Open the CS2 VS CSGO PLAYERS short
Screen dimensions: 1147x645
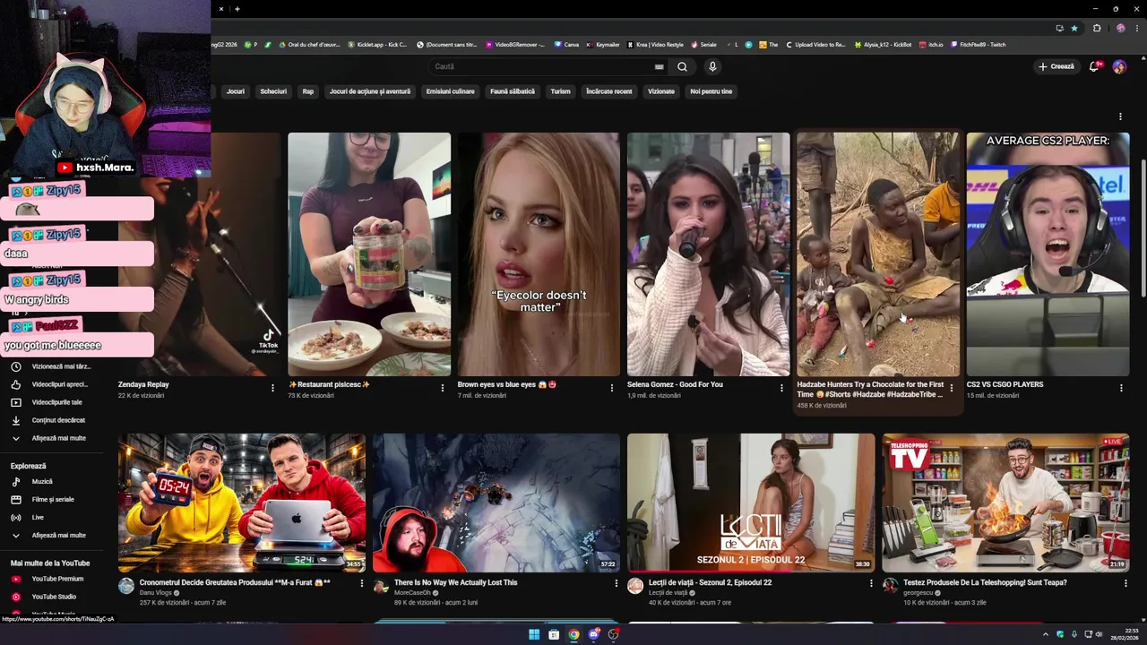1048,254
